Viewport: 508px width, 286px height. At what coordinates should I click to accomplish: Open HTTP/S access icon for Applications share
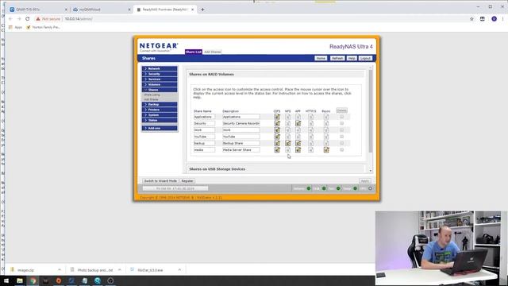pos(310,117)
